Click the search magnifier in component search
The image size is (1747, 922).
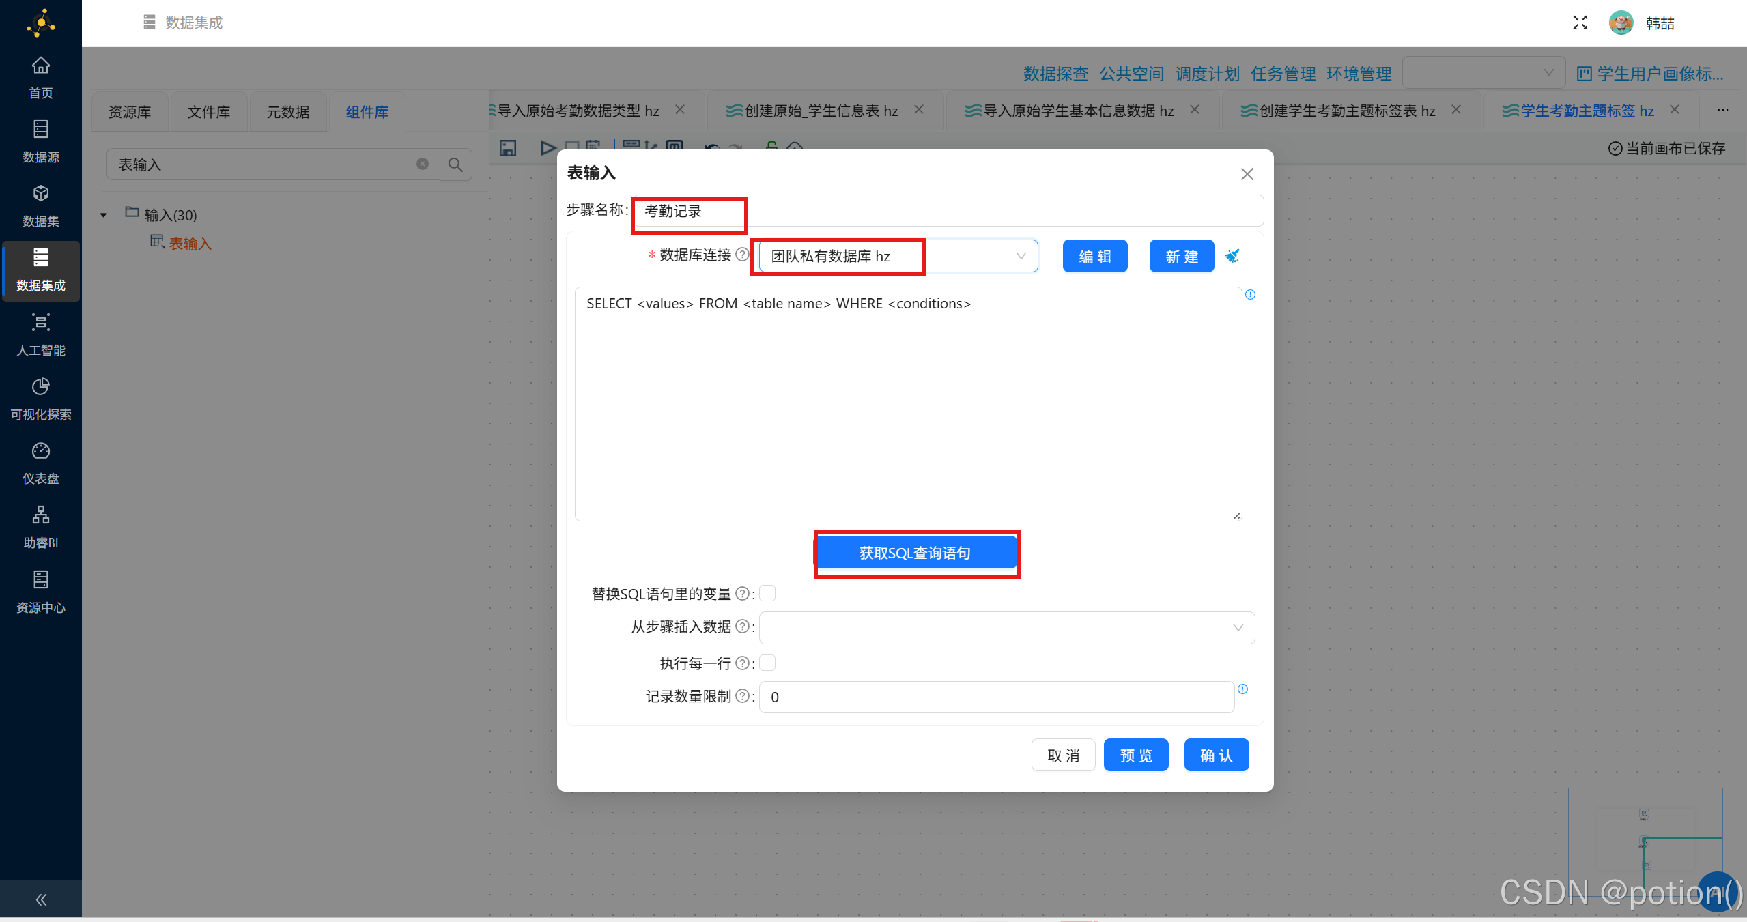[455, 164]
